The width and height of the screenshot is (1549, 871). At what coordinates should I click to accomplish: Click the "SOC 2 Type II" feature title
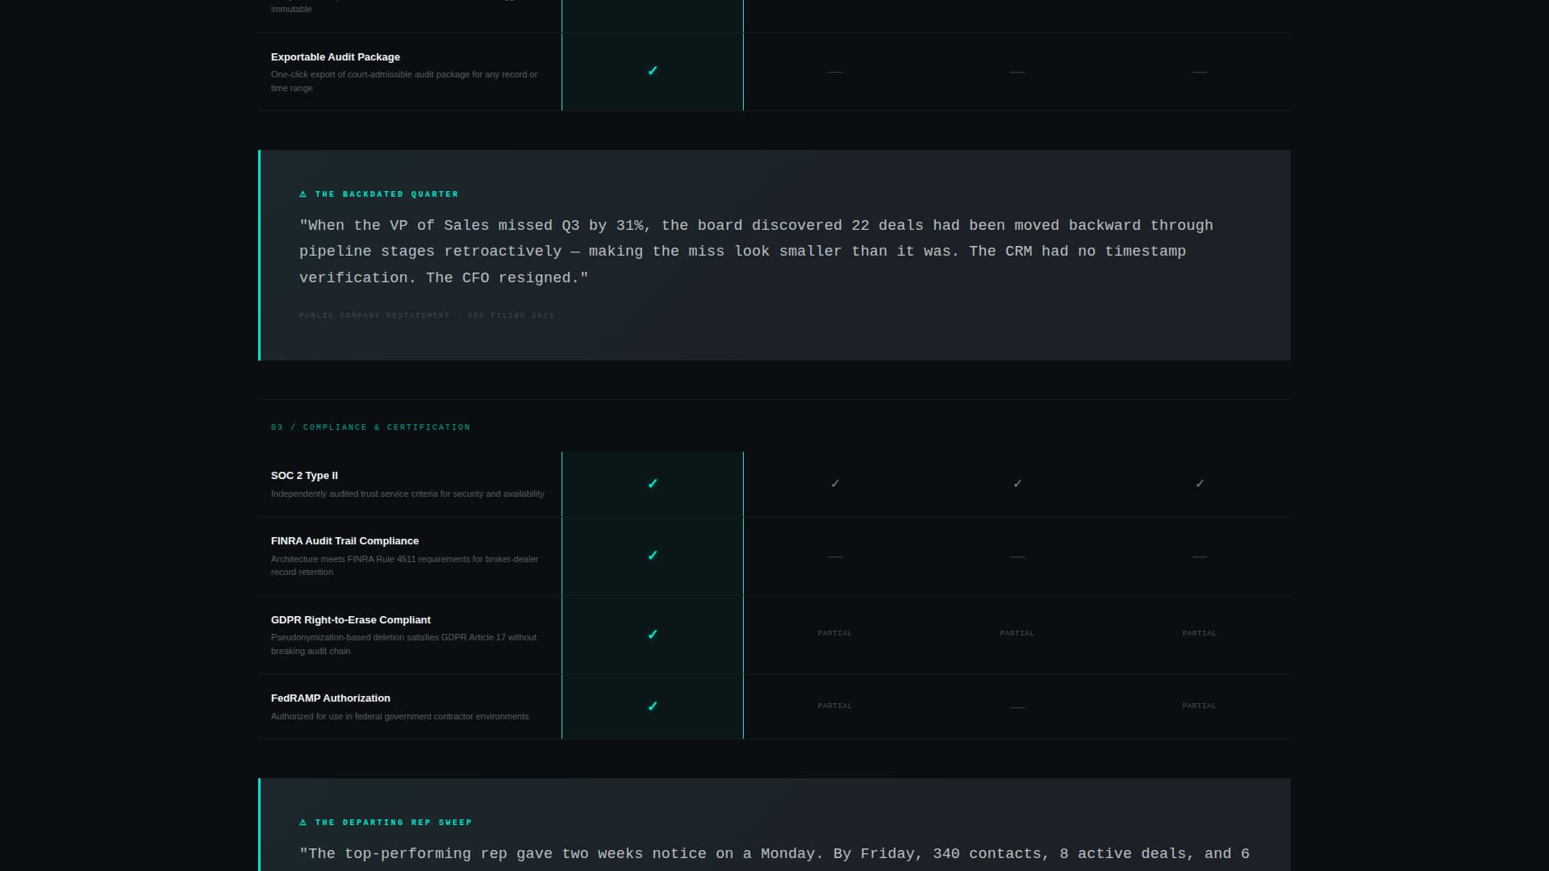click(x=304, y=476)
